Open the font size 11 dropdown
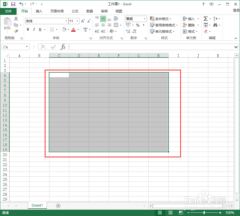Viewport: 240px width, 216px height. click(78, 21)
